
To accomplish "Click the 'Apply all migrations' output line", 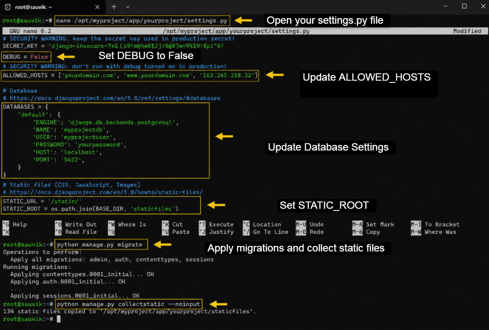I will coord(112,259).
